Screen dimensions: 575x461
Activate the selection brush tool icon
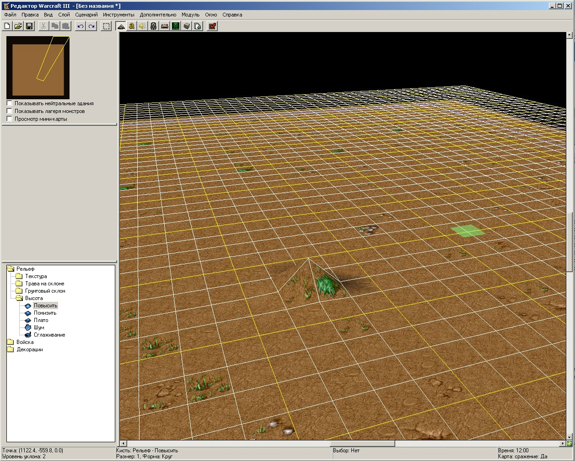coord(106,26)
